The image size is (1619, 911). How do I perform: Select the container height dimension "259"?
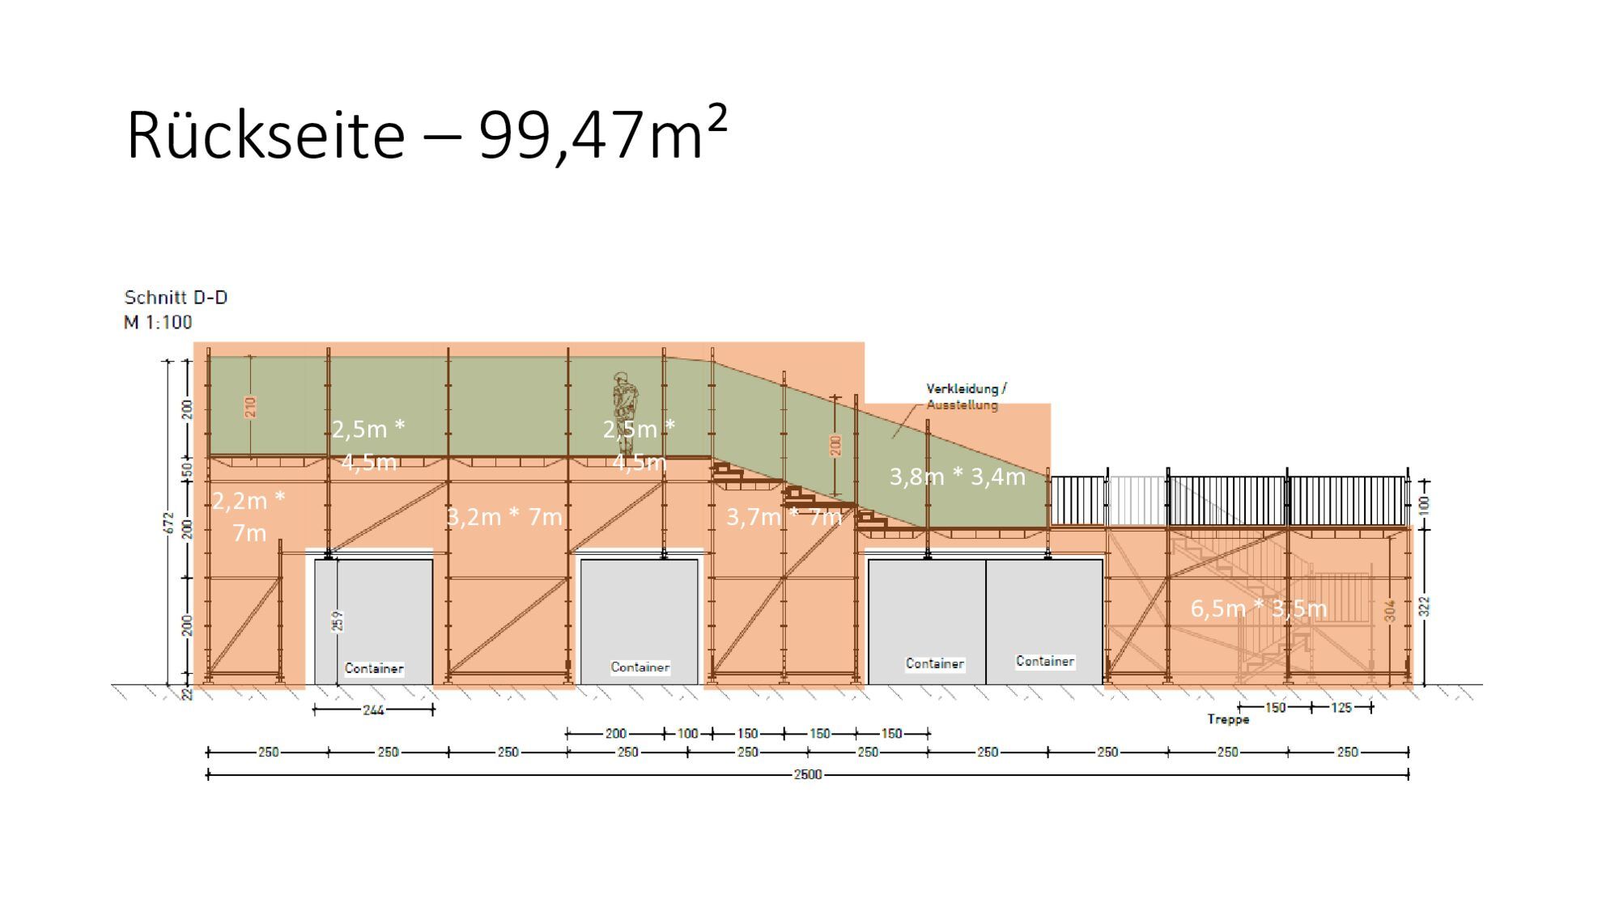338,621
